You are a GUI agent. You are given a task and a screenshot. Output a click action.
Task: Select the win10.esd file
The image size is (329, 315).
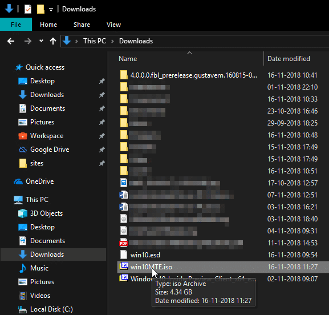pos(145,255)
